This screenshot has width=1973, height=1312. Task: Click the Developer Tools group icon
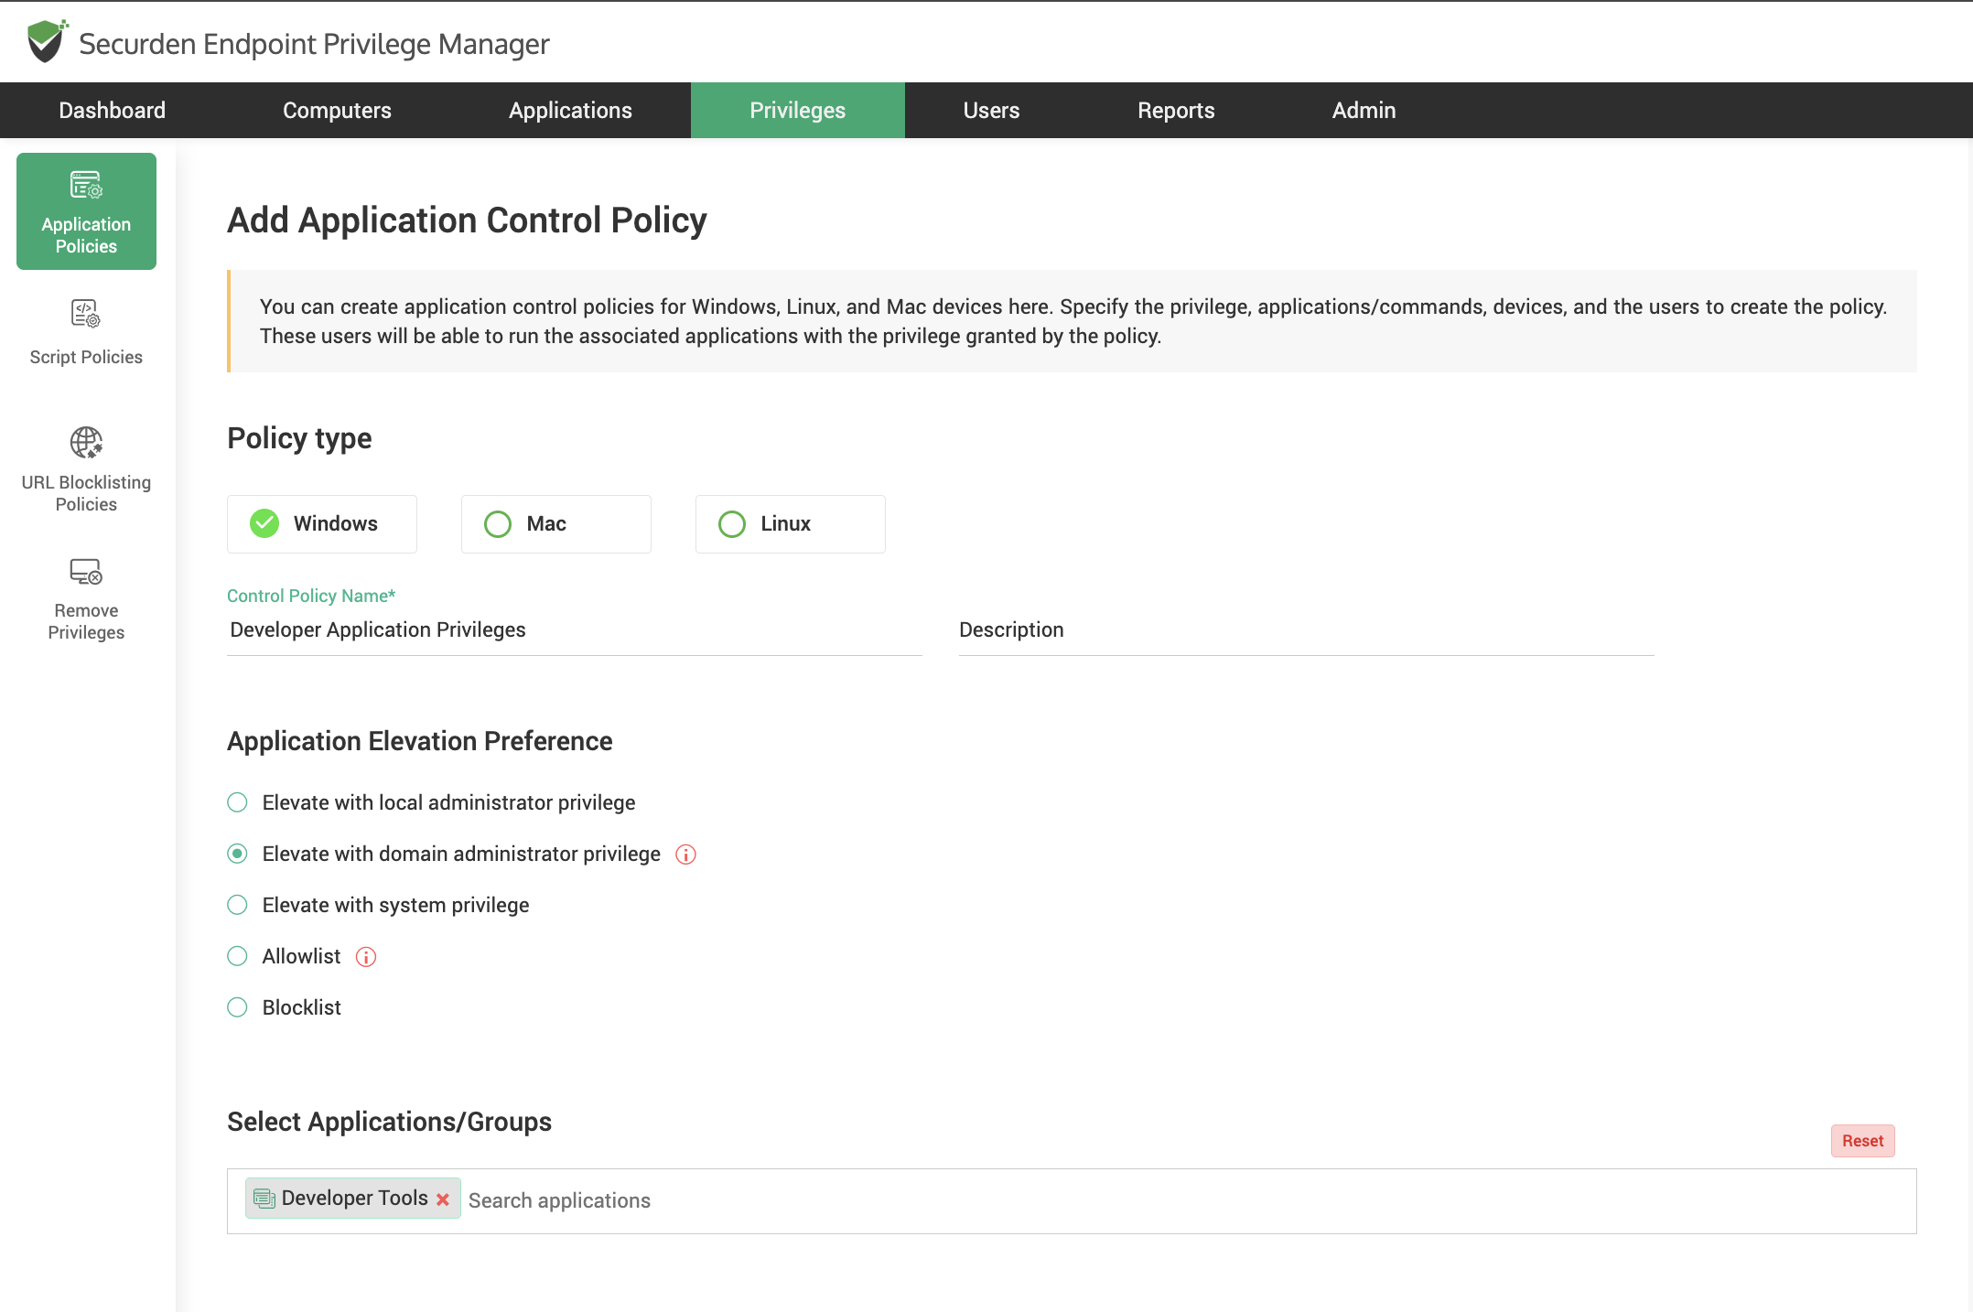[x=264, y=1199]
